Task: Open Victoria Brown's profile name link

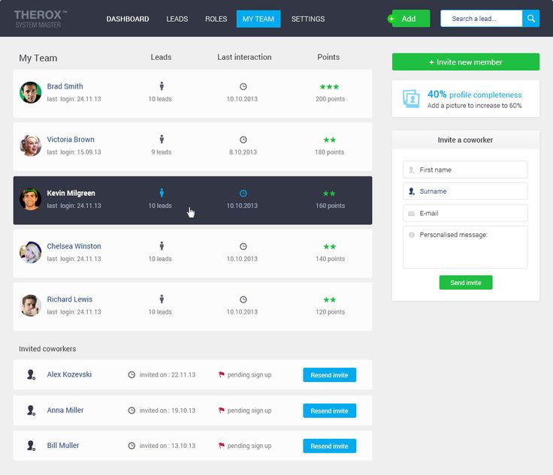Action: tap(71, 140)
